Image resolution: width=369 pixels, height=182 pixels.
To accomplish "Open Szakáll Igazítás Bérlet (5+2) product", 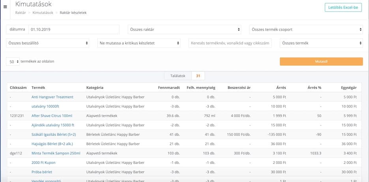I will pos(54,135).
